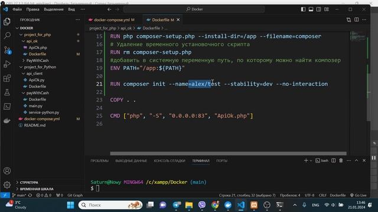Close the Dockerfile tab
The image size is (378, 212).
pyautogui.click(x=178, y=20)
